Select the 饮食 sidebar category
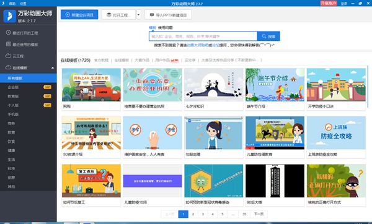The height and width of the screenshot is (224, 372). coord(11,141)
